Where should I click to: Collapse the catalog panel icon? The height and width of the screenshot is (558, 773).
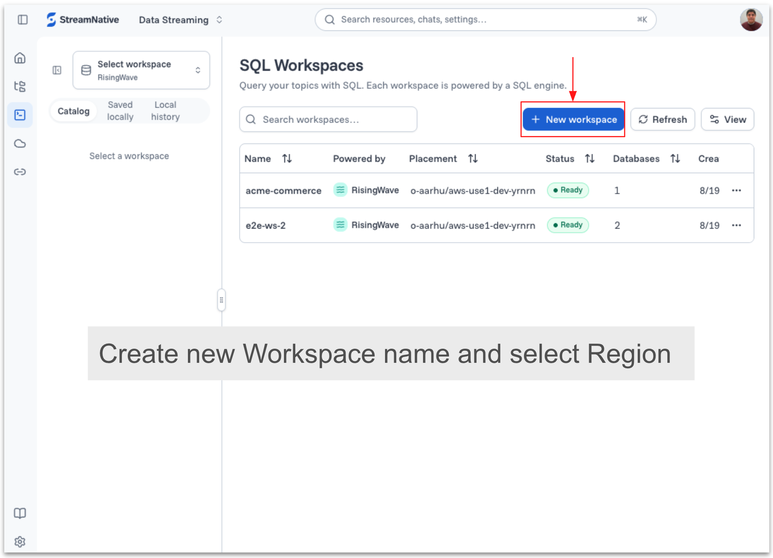(57, 70)
